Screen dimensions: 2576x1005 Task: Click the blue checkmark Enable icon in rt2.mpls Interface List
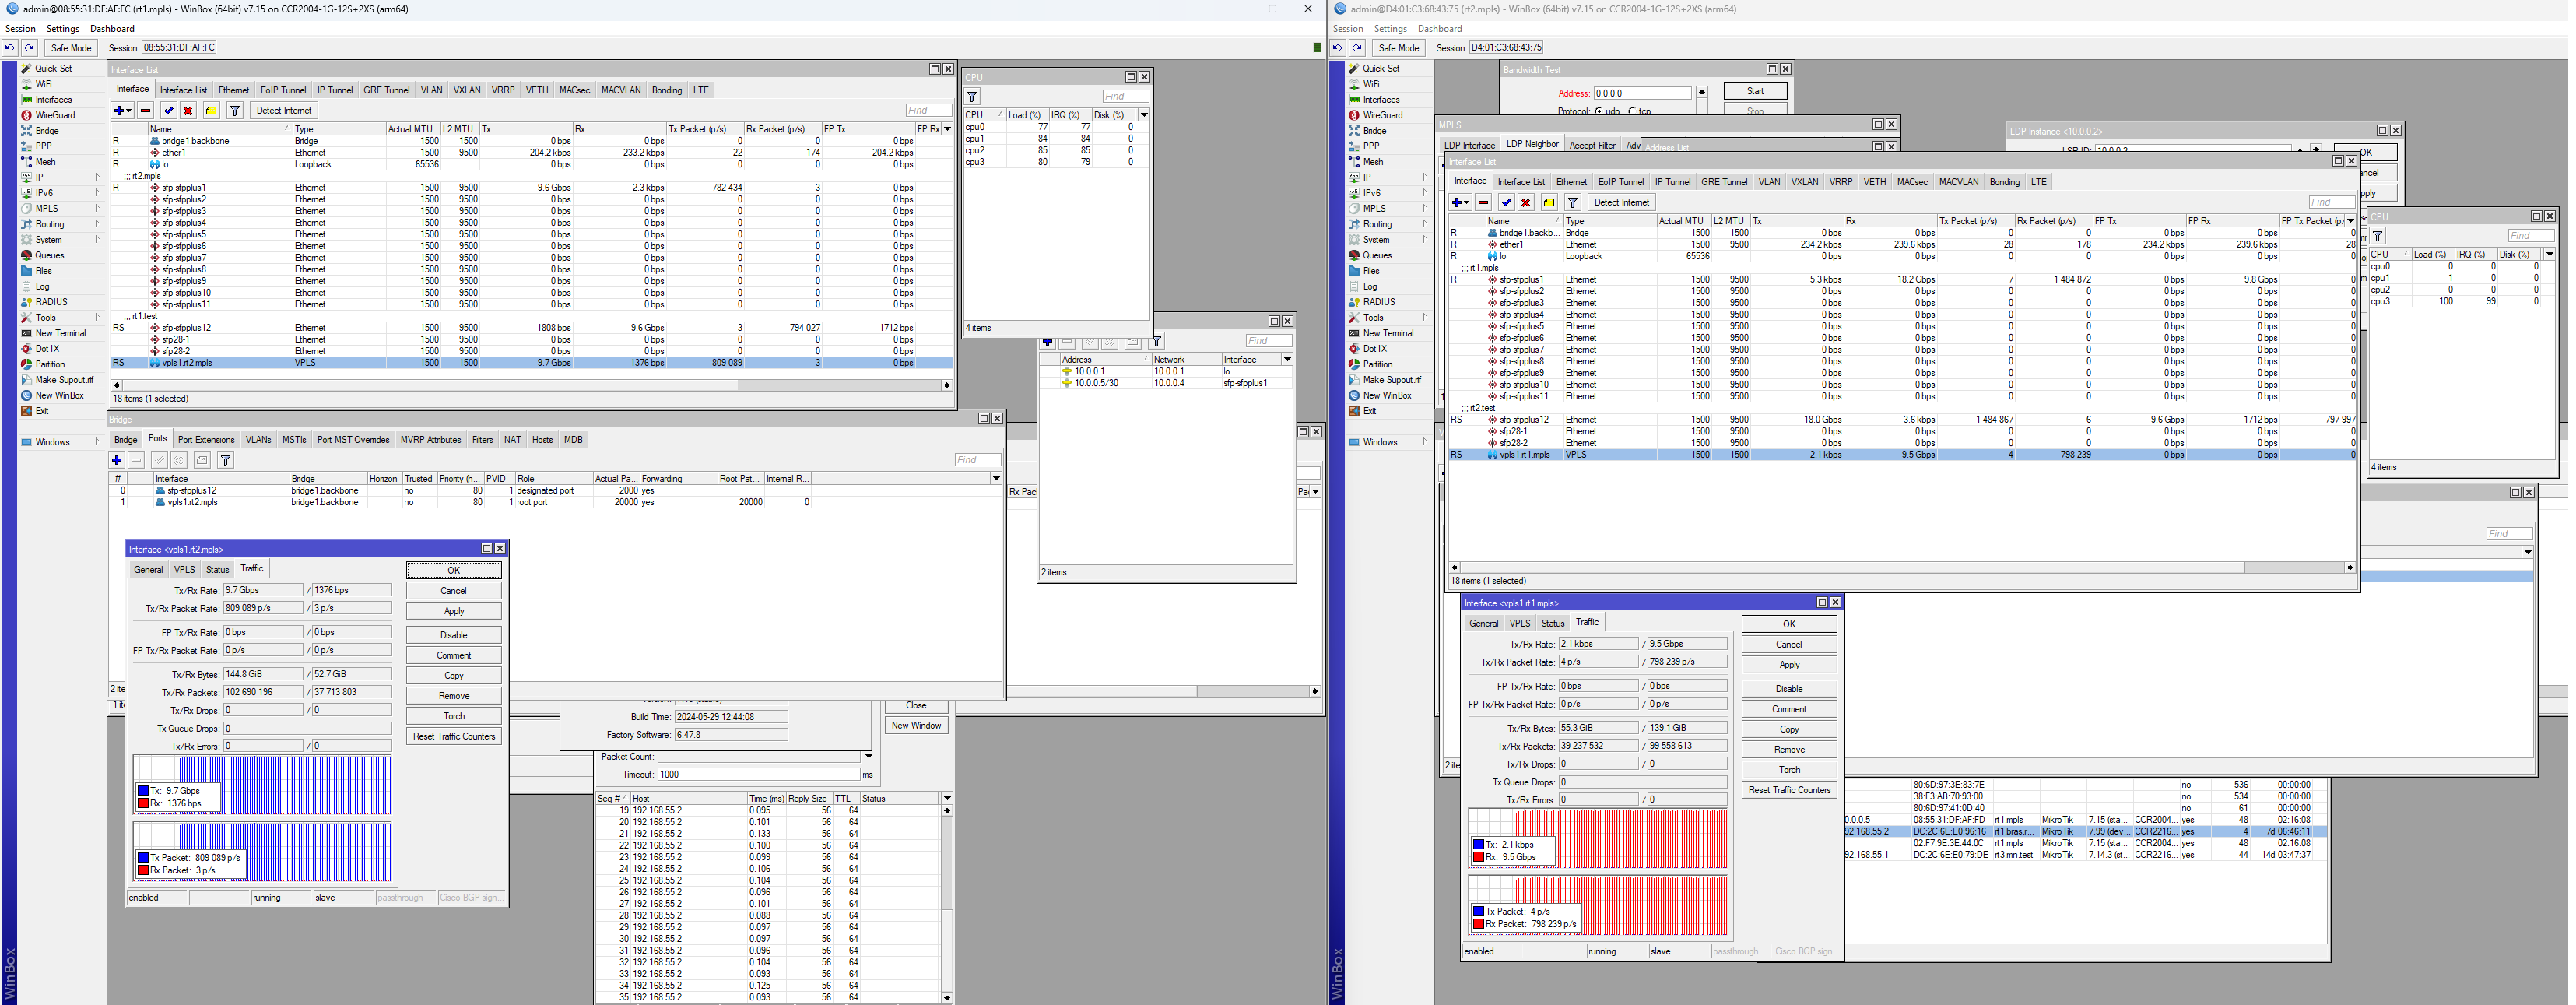(1506, 203)
